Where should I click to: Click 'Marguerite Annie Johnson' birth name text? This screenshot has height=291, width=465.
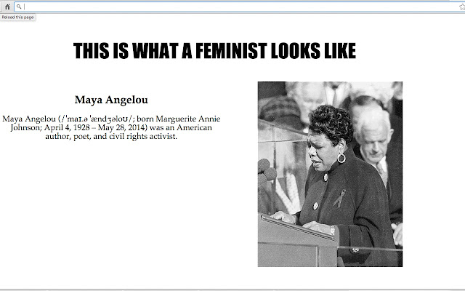pos(116,123)
